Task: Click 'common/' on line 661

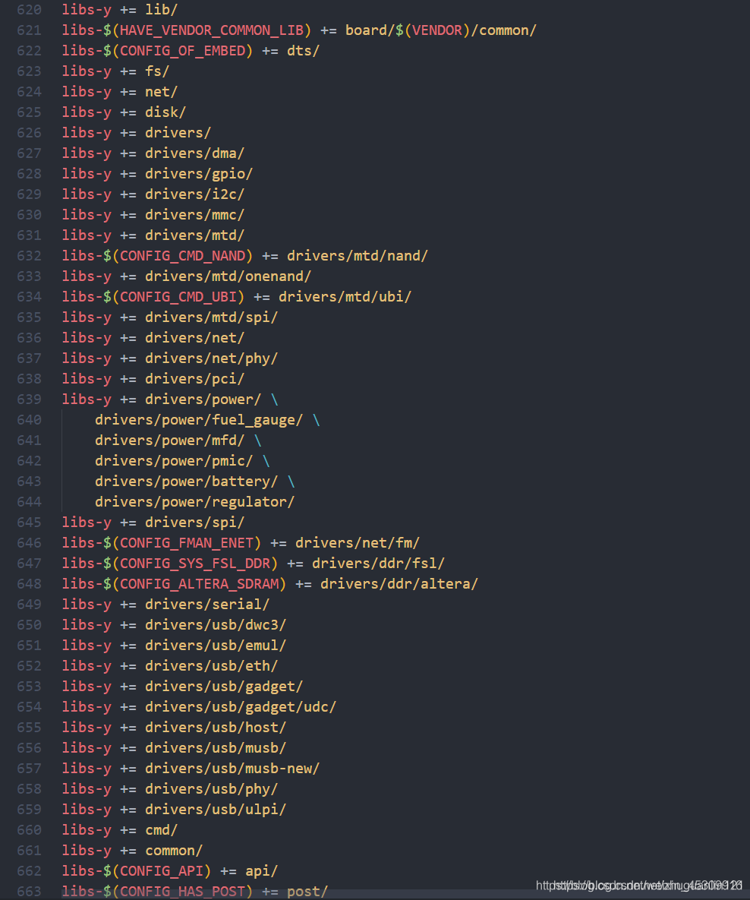Action: click(x=174, y=851)
